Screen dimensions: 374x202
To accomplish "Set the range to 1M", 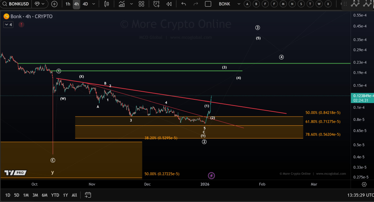I will pyautogui.click(x=26, y=195).
